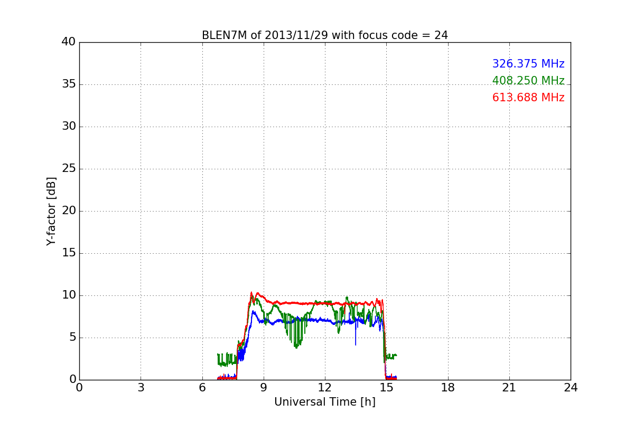Screen dimensions: 634x422
Task: Click the y-axis tick label 40
Action: click(x=69, y=42)
